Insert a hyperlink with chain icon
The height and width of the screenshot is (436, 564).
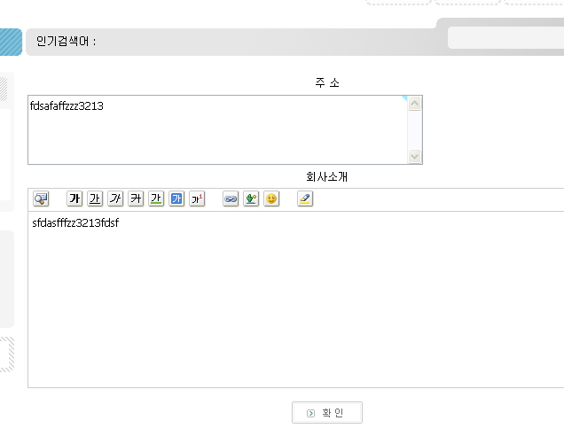pos(231,199)
